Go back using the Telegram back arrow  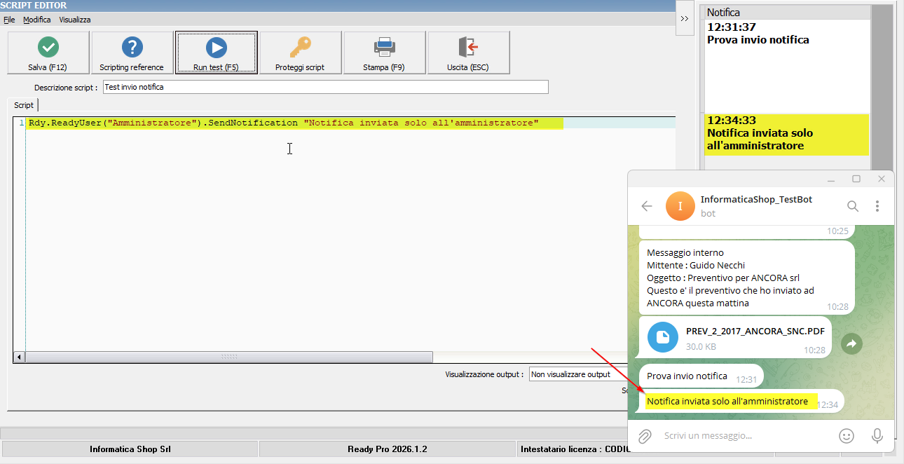click(x=647, y=206)
